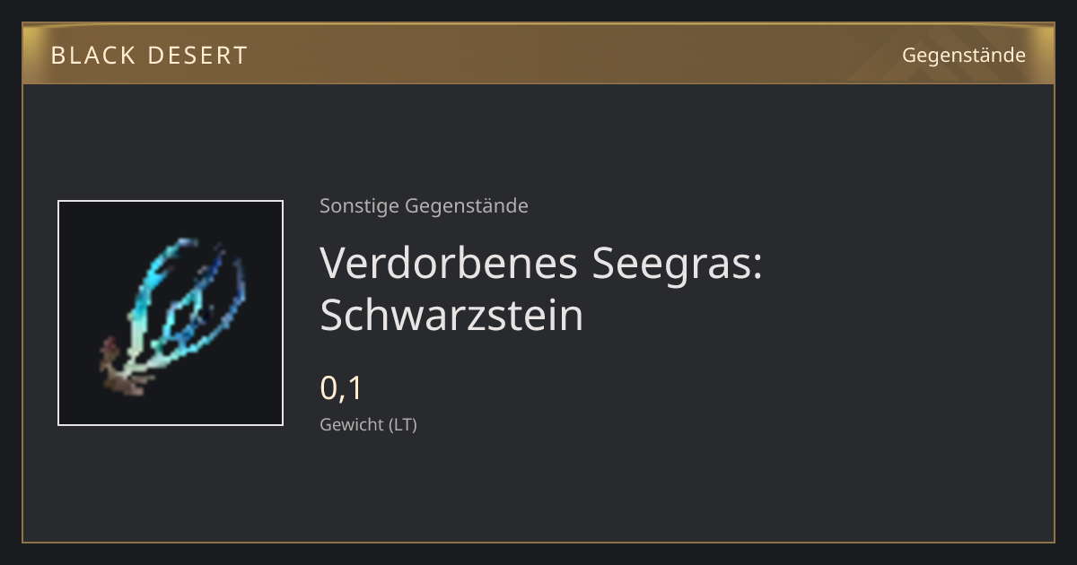Screen dimensions: 1077x565
Task: Open the Gegenstände section link
Action: (963, 56)
